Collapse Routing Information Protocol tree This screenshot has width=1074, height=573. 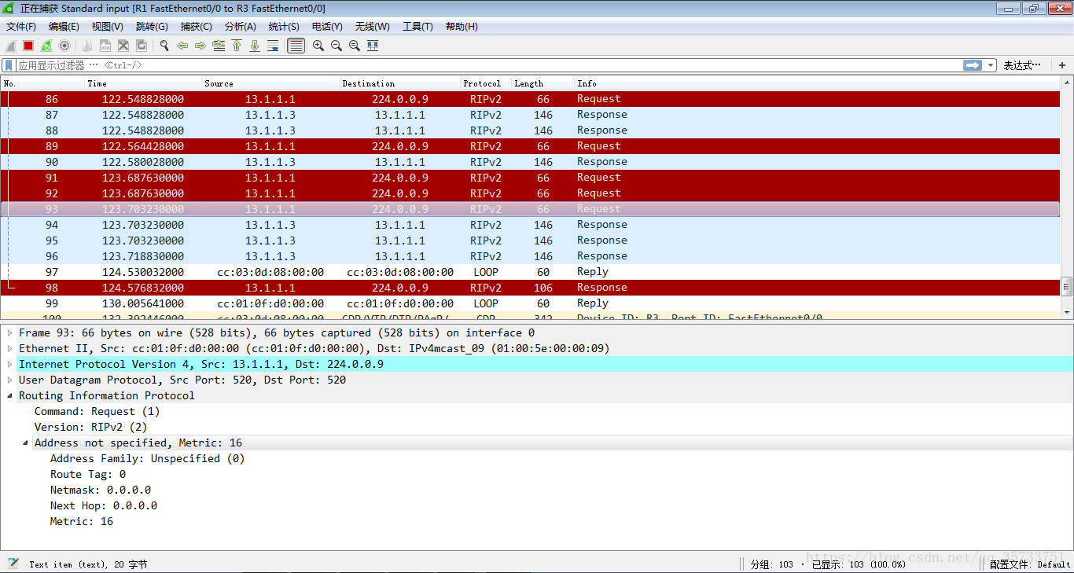click(10, 395)
